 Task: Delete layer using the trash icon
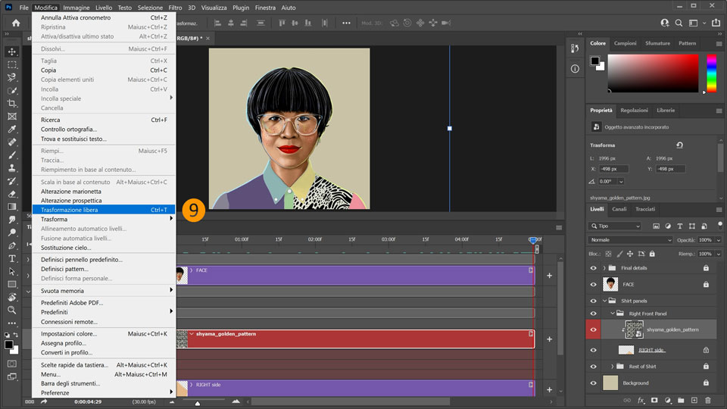707,400
